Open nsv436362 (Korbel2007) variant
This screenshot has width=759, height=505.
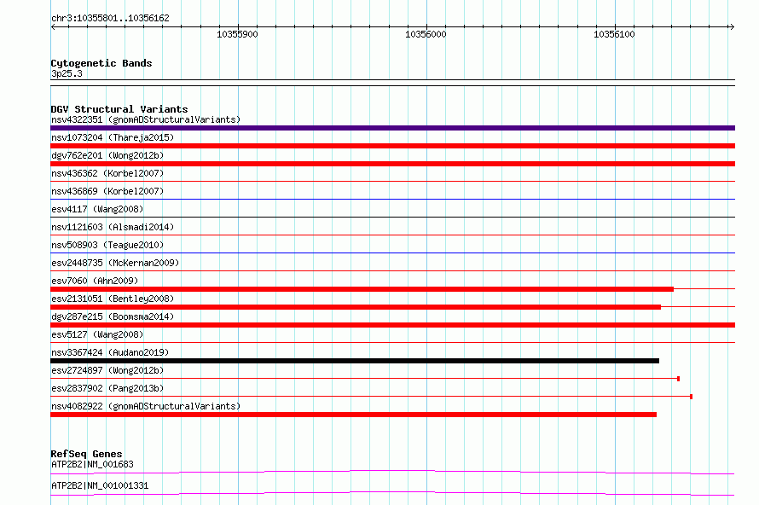pyautogui.click(x=107, y=173)
